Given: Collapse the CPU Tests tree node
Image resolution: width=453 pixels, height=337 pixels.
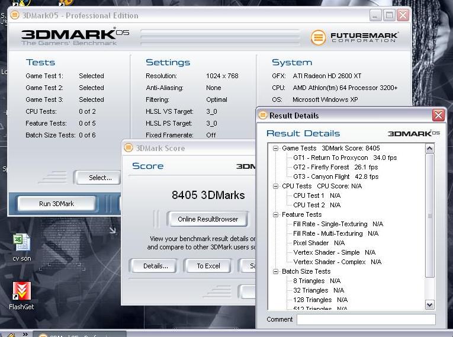Looking at the screenshot, I should coord(275,186).
